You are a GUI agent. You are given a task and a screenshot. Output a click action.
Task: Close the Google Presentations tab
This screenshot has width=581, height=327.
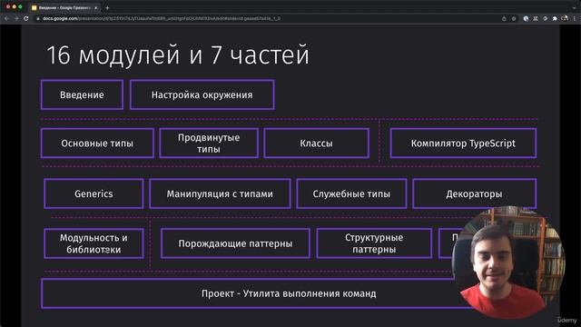point(95,7)
